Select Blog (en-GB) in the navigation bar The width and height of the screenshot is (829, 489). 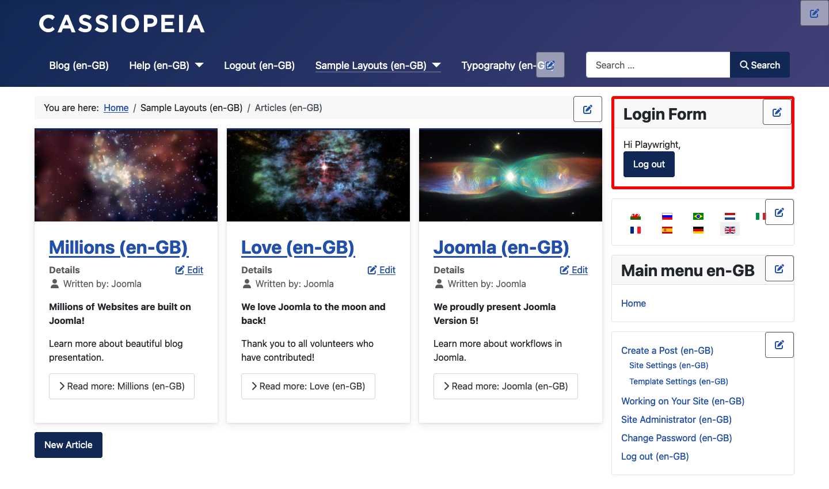pyautogui.click(x=79, y=65)
